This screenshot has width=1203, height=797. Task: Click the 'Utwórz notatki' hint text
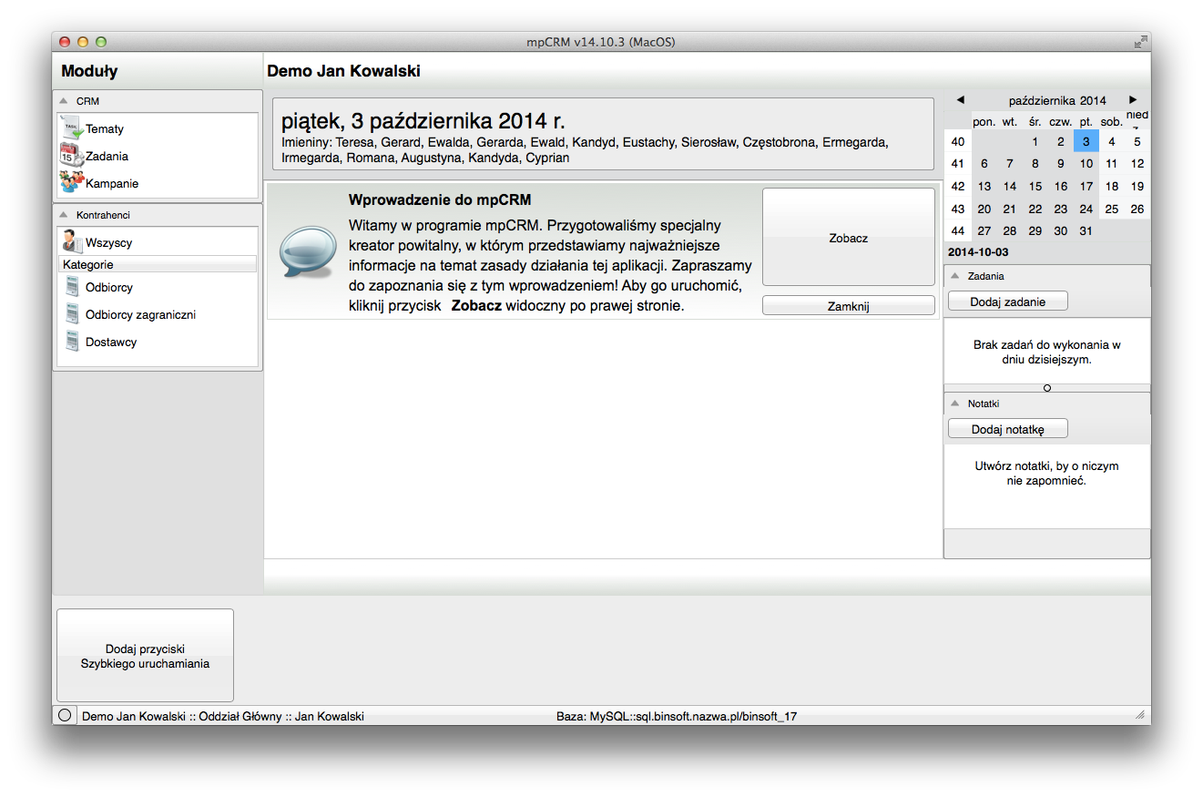1047,473
